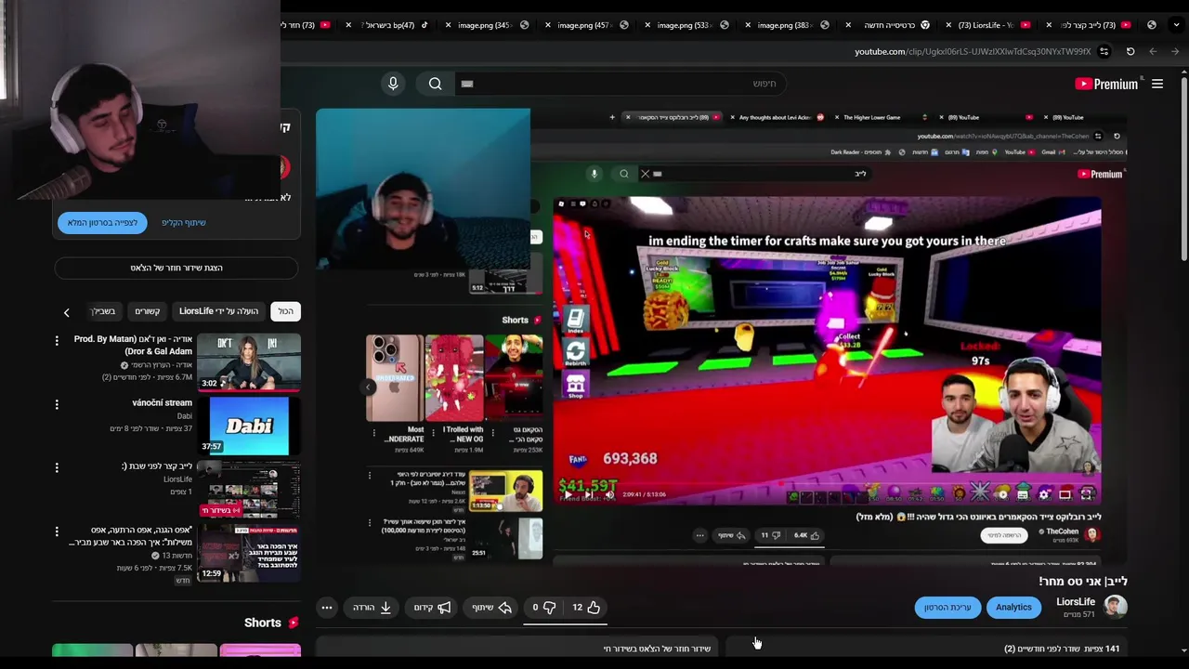Like the clip with 12 likes
1189x669 pixels.
586,607
